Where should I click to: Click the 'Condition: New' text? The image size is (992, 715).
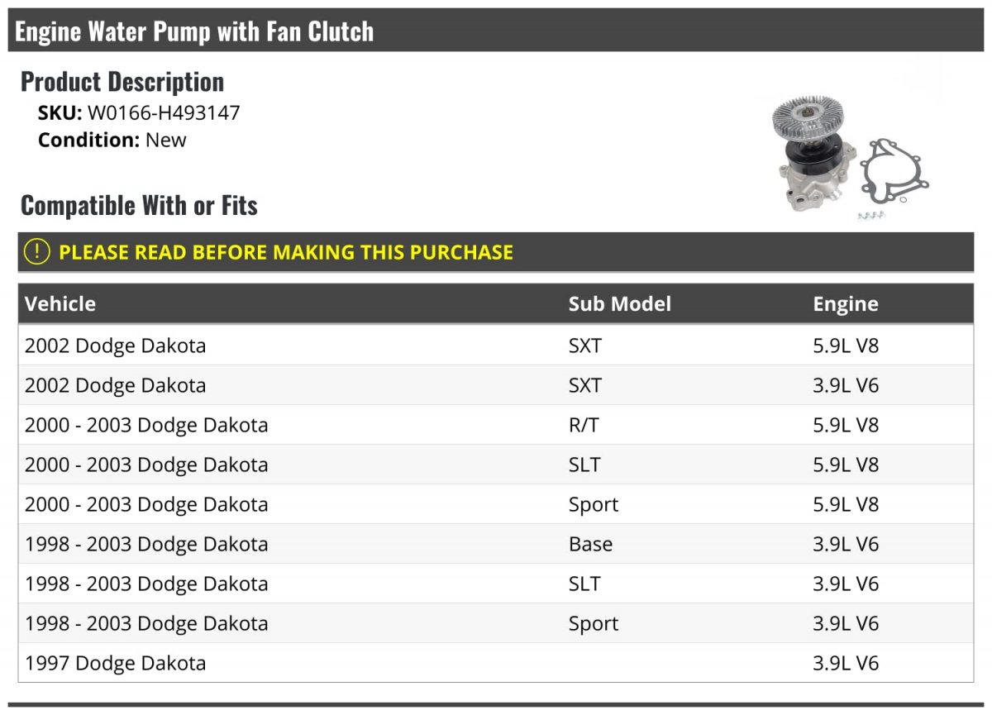coord(112,140)
